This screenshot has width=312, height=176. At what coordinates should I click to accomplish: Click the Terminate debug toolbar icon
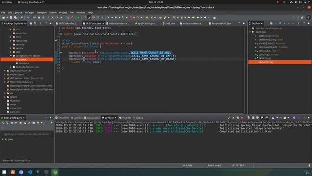click(43, 18)
